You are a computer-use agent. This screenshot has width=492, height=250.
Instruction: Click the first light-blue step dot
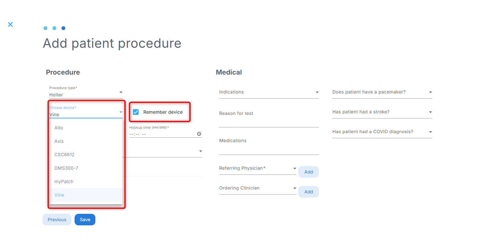coord(45,28)
